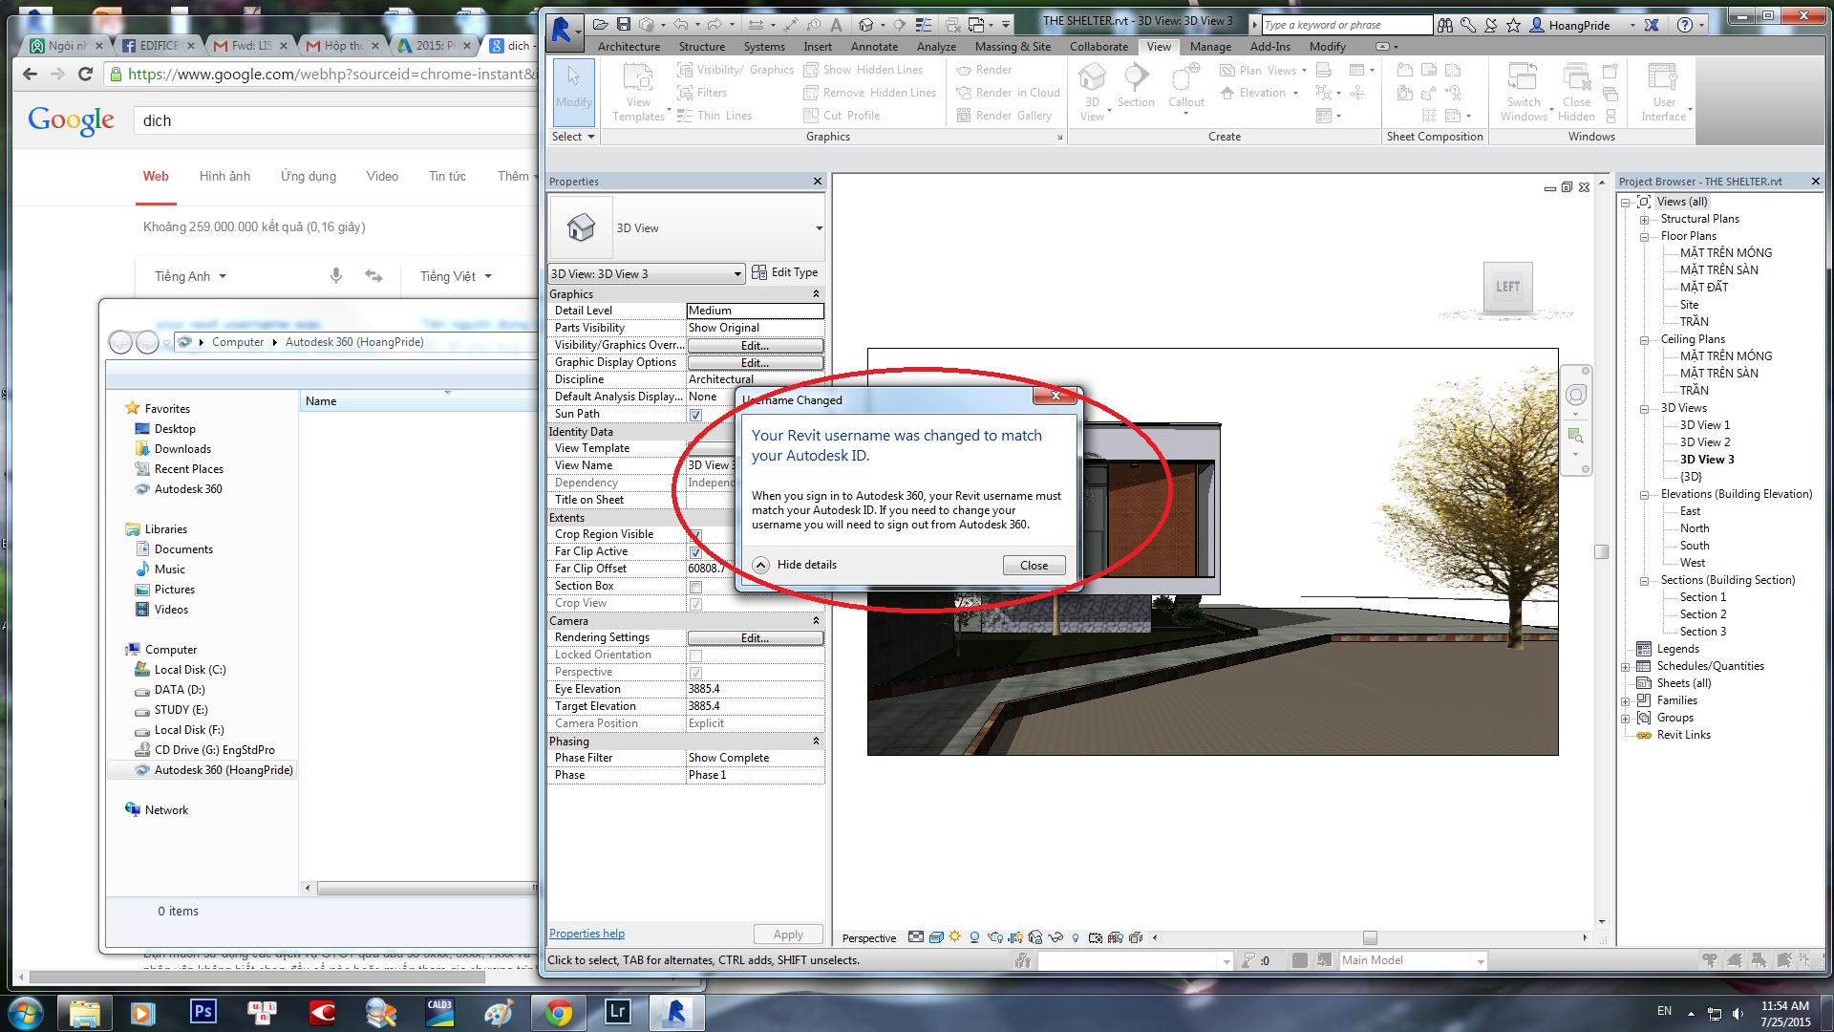Screen dimensions: 1834x1032
Task: Open Visibility/Graphics in the ribbon
Action: click(x=736, y=70)
